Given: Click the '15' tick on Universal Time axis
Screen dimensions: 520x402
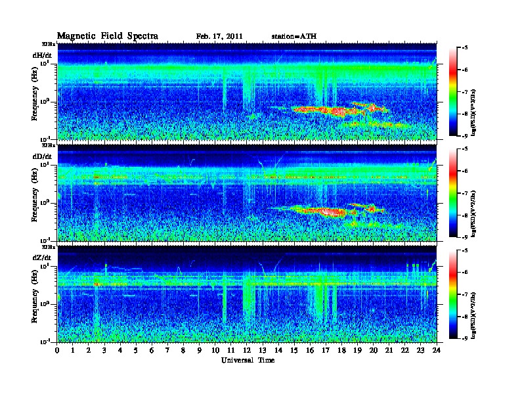Looking at the screenshot, I should (x=294, y=351).
